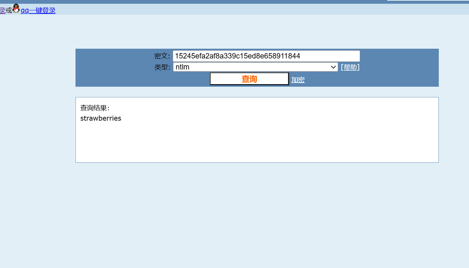Click the 类型 label
The height and width of the screenshot is (268, 469).
click(x=162, y=67)
